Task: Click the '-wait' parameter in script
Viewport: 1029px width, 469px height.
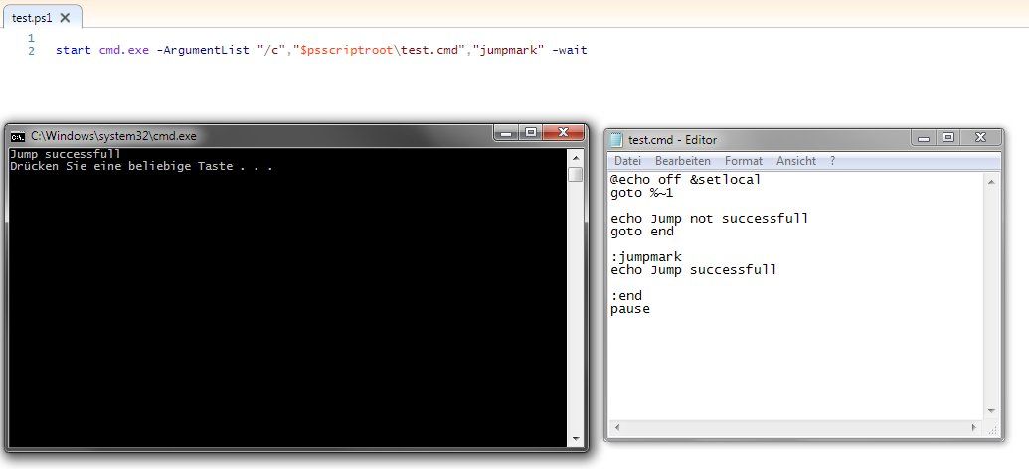Action: (569, 50)
